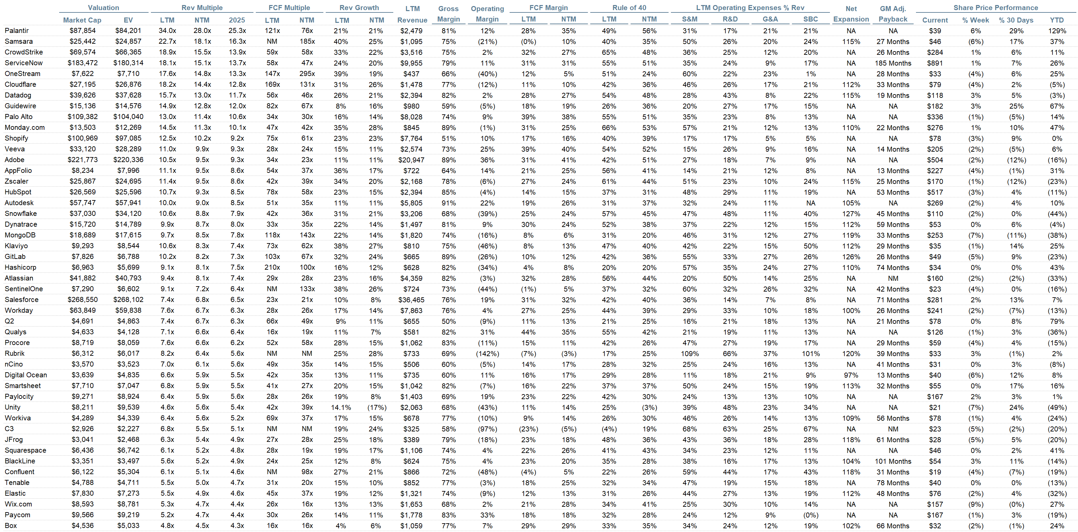Select the Market Cap column header
This screenshot has width=1078, height=532.
82,20
